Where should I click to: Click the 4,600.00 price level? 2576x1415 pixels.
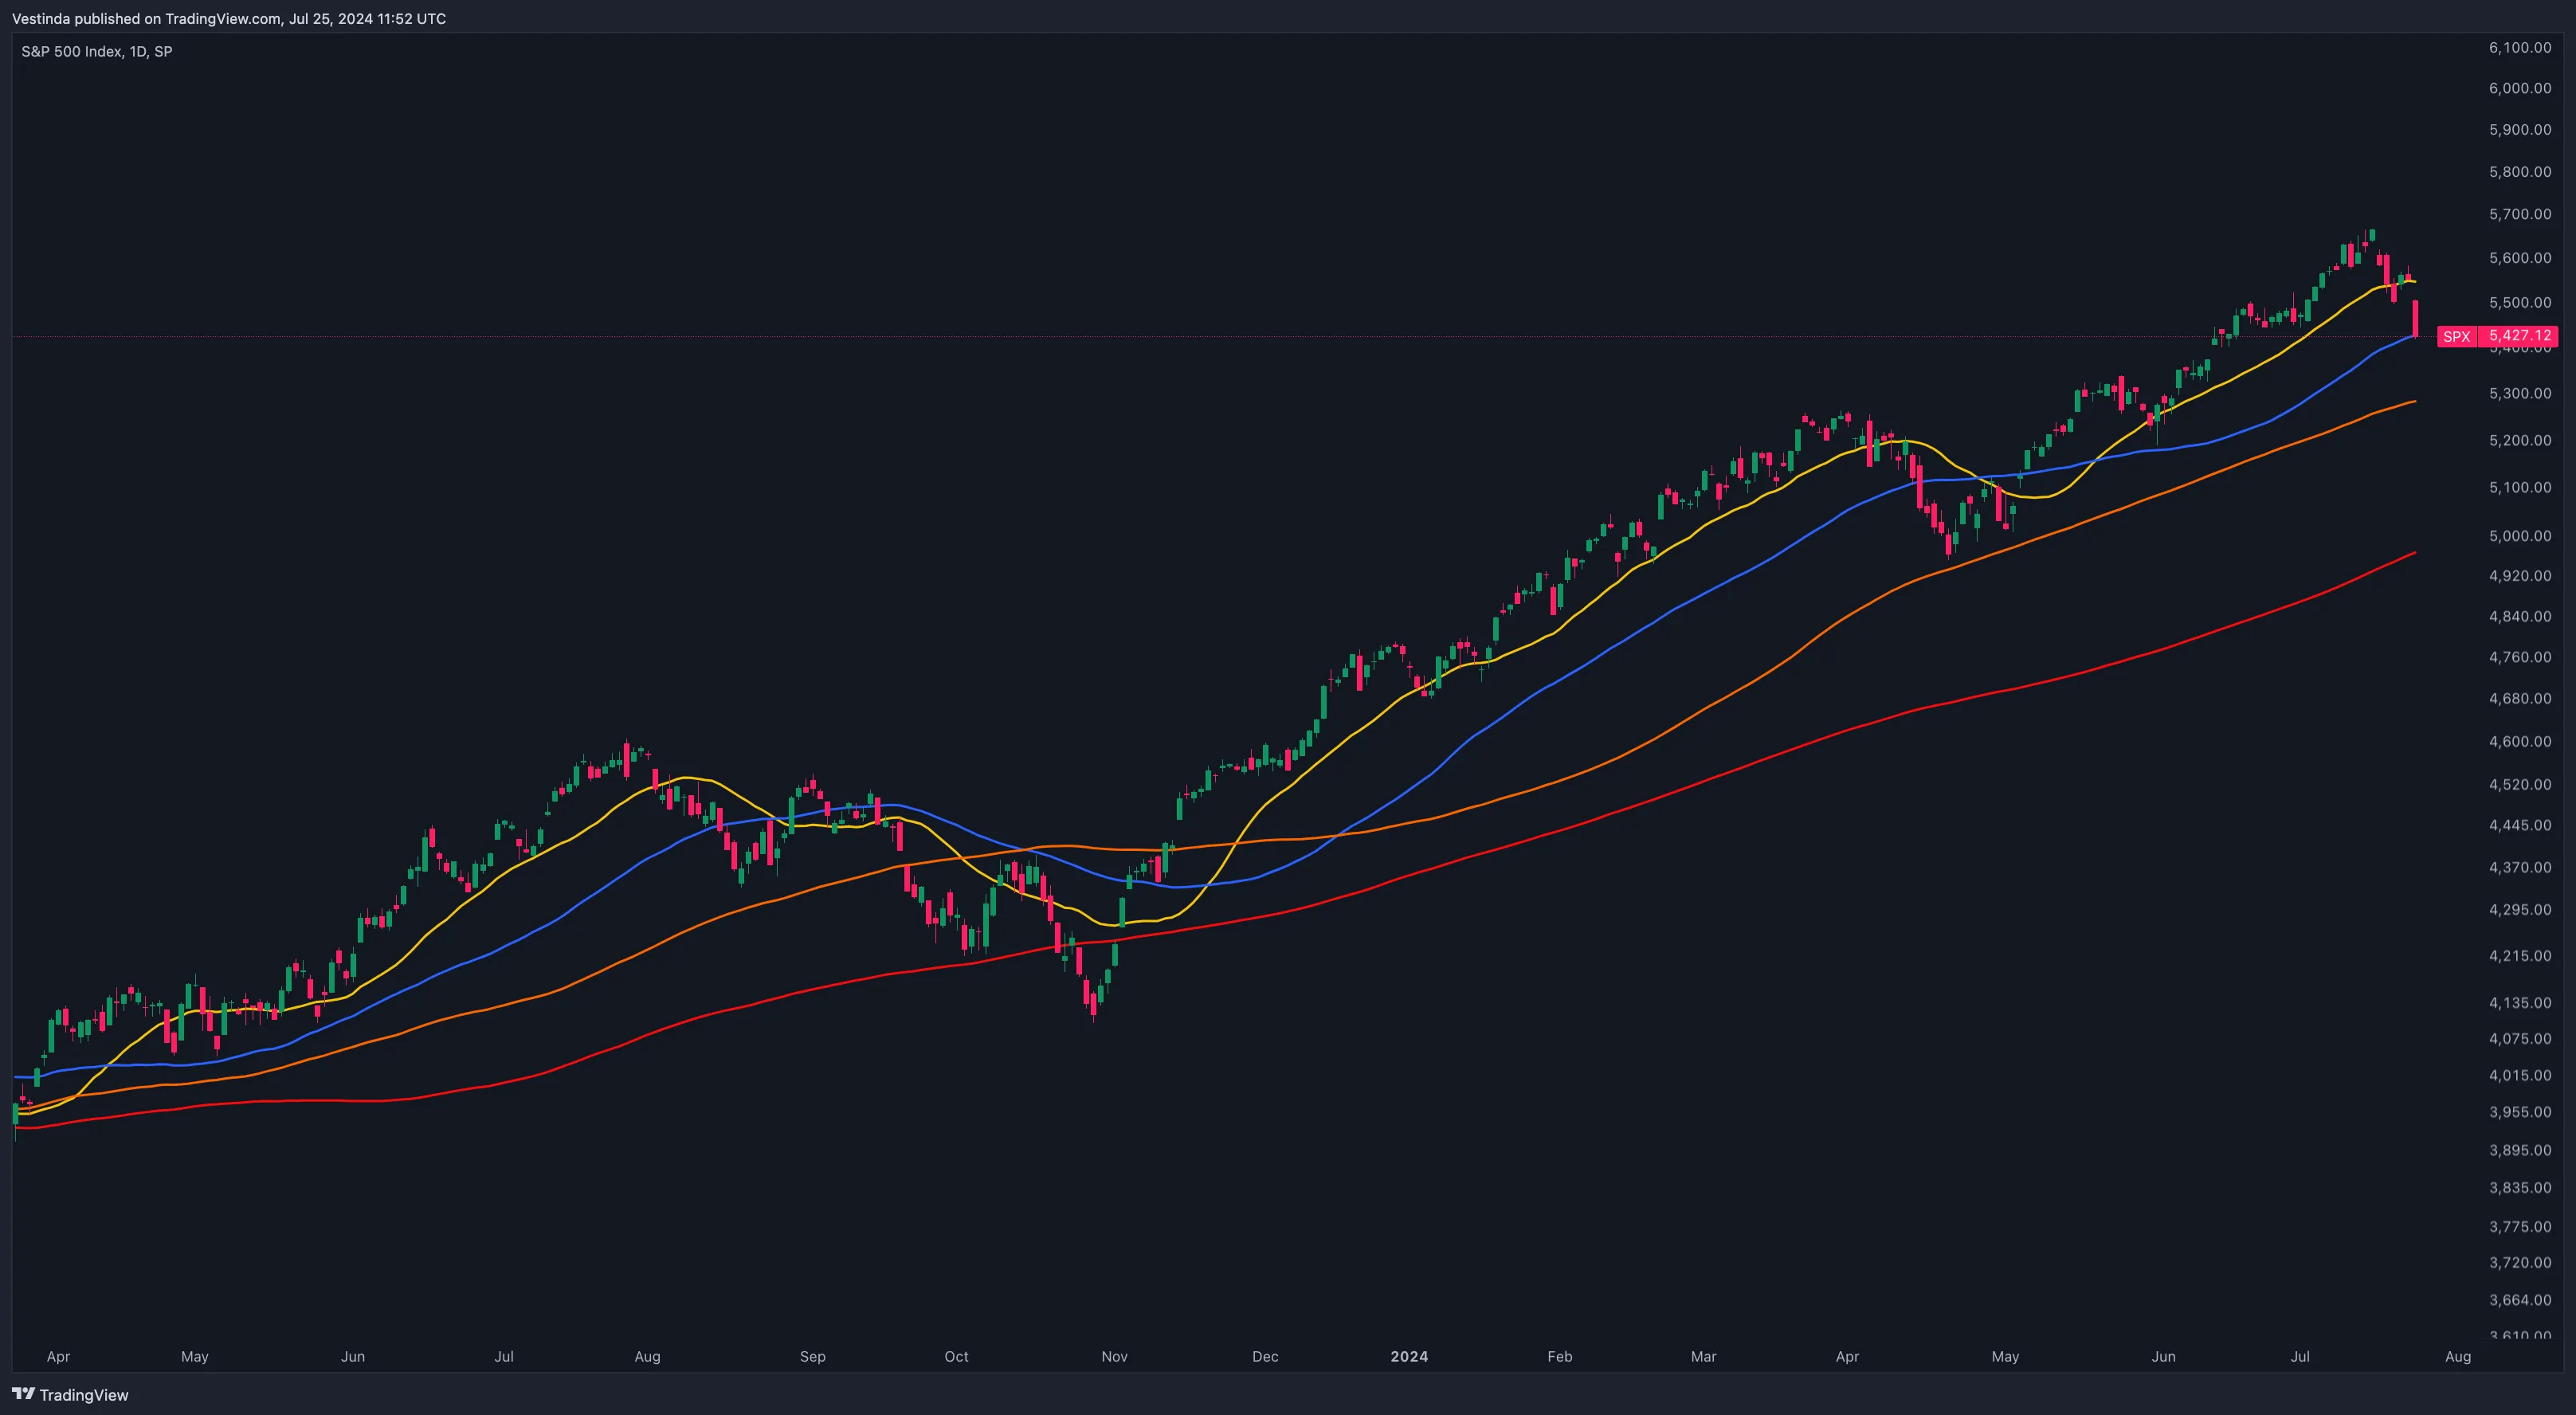[2520, 741]
